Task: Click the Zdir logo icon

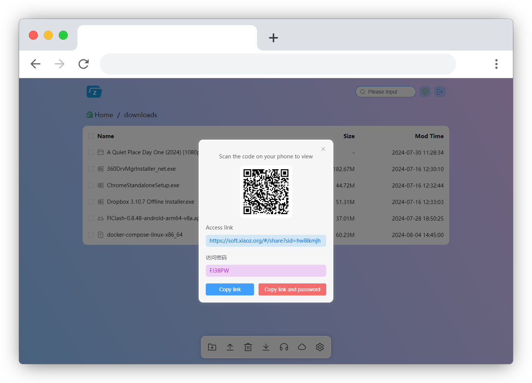Action: [94, 92]
